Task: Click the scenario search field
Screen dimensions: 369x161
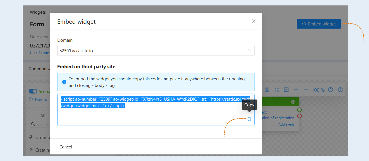Action: [x=40, y=124]
